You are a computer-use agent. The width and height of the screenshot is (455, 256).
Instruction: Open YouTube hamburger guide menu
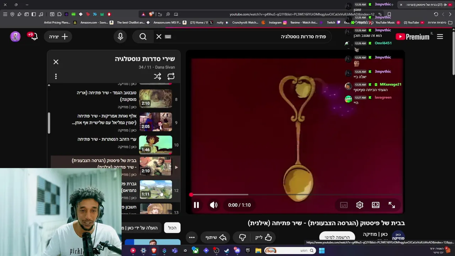pyautogui.click(x=440, y=37)
